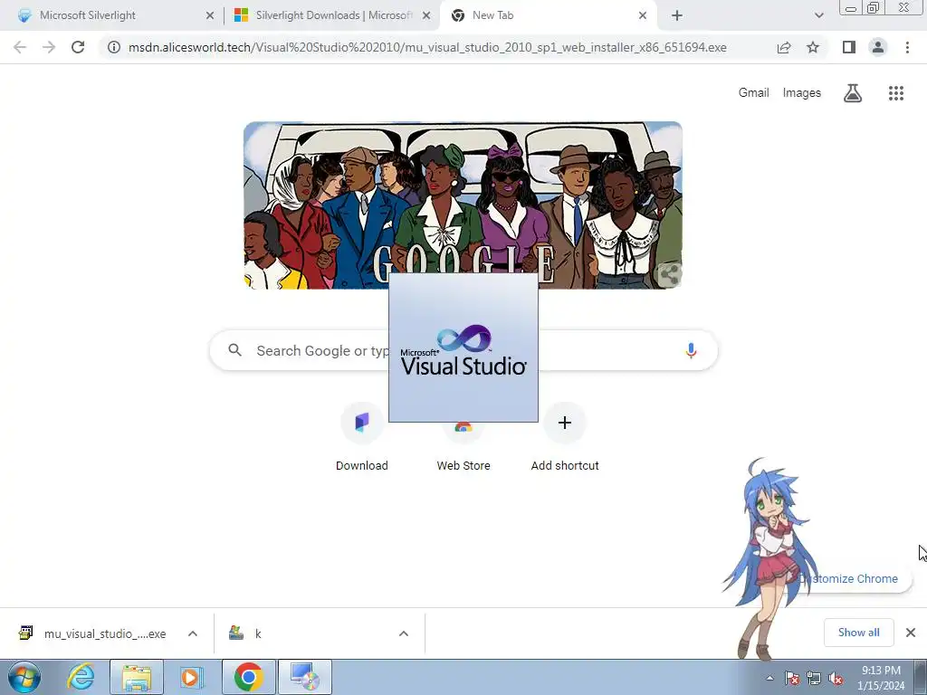View site information icon in address bar

pos(113,47)
